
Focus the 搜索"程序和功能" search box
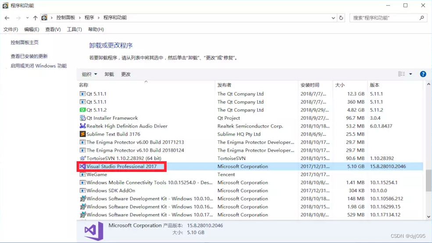389,18
